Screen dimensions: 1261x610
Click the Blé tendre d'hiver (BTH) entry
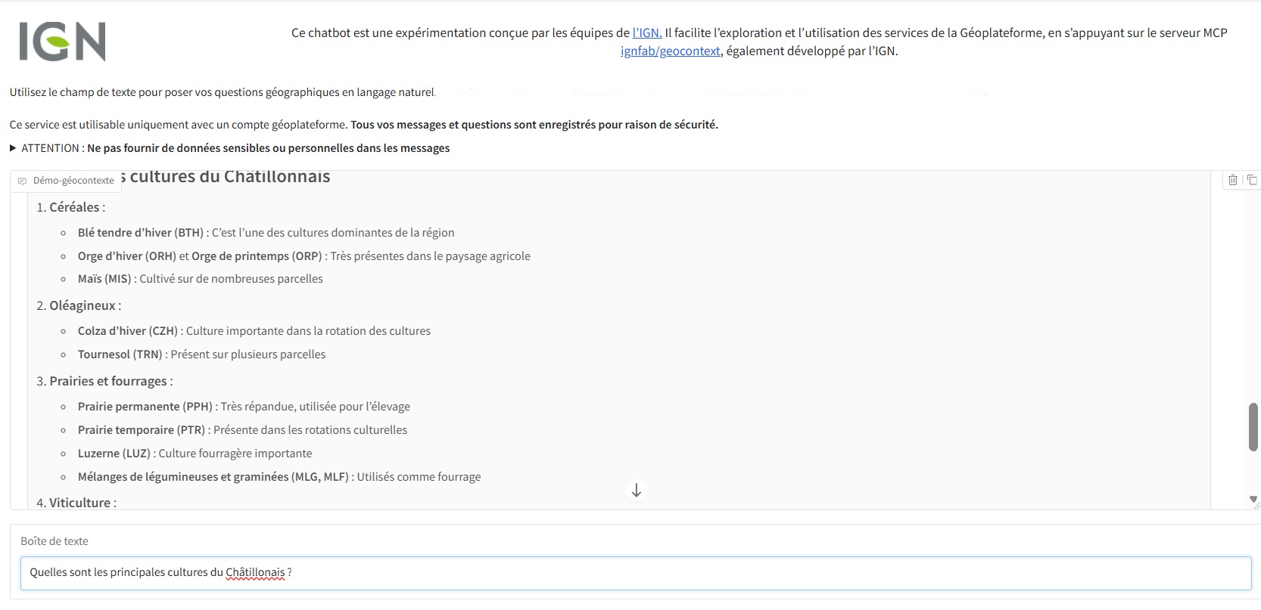coord(140,233)
